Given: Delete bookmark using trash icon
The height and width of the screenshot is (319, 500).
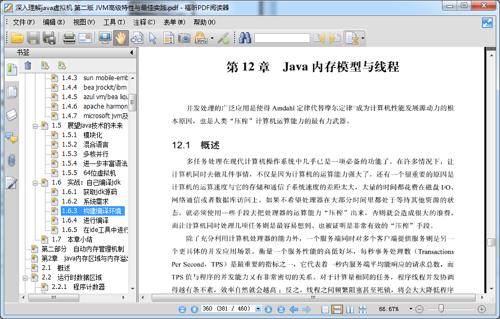Looking at the screenshot, I should (27, 65).
